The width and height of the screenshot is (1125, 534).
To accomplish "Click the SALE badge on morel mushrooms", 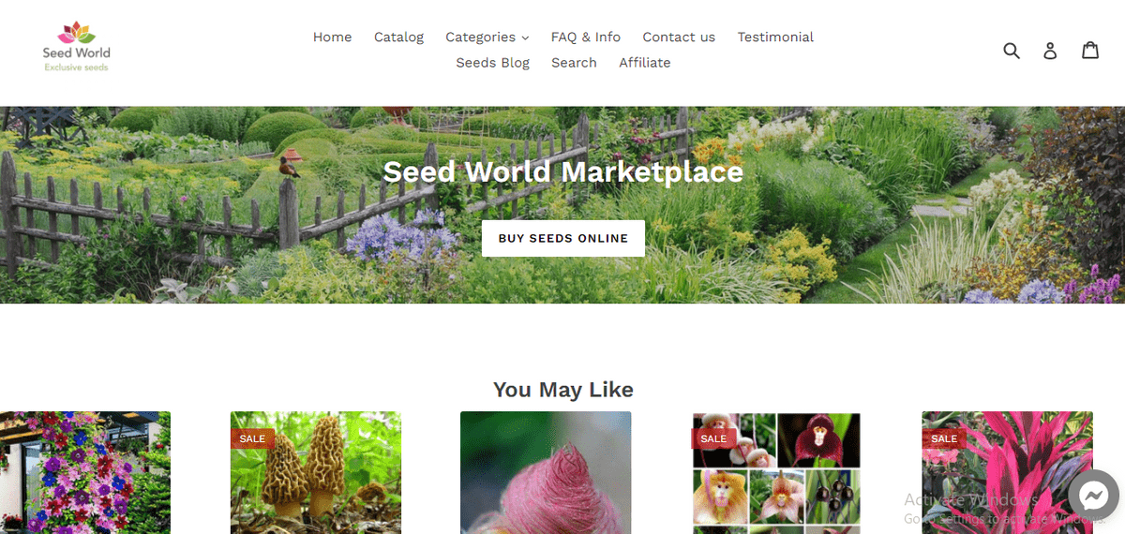I will 252,438.
